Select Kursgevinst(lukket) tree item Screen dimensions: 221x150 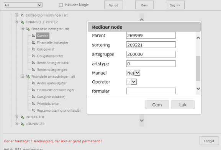(51, 97)
